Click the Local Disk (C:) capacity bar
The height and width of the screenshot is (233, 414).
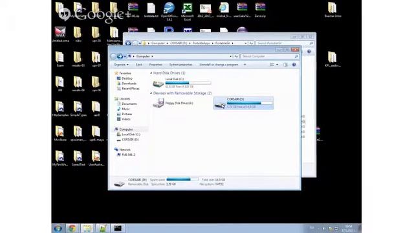(x=188, y=83)
